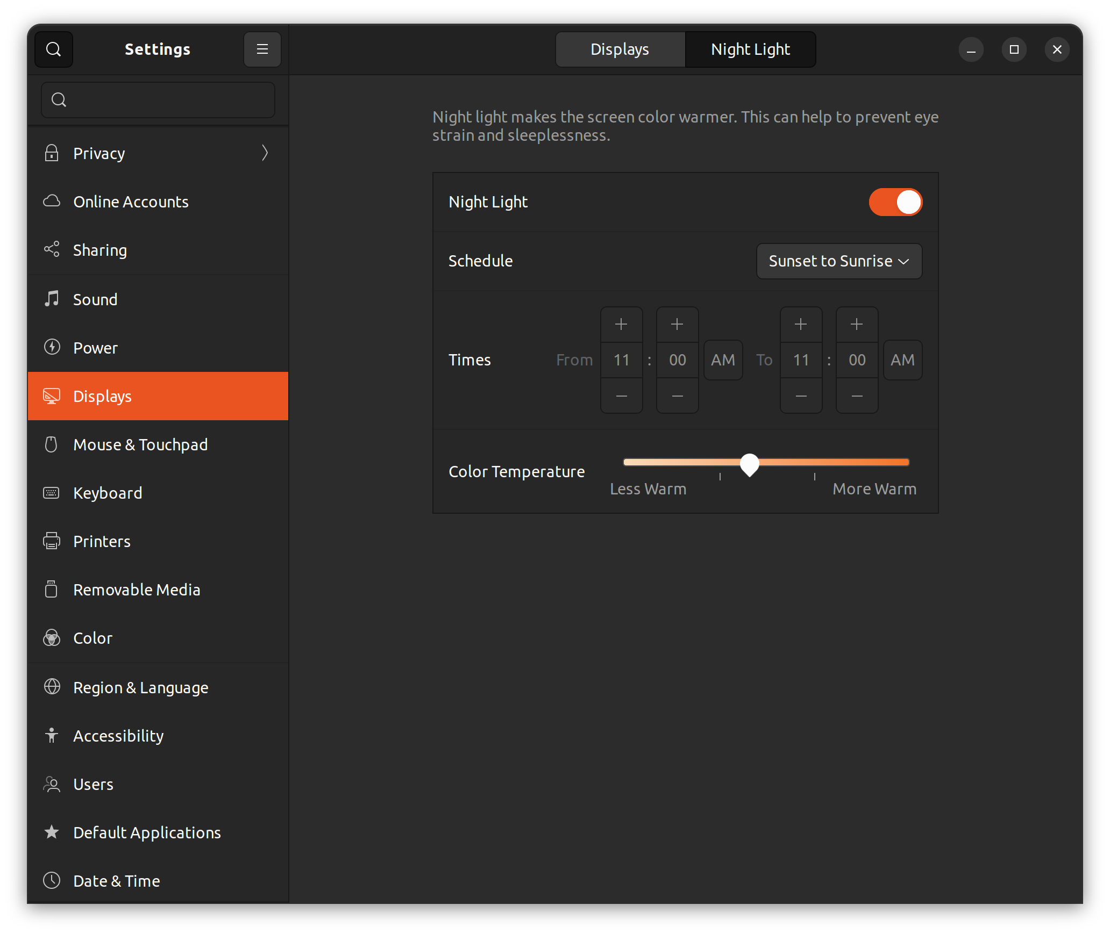Click the Accessibility settings icon

51,735
